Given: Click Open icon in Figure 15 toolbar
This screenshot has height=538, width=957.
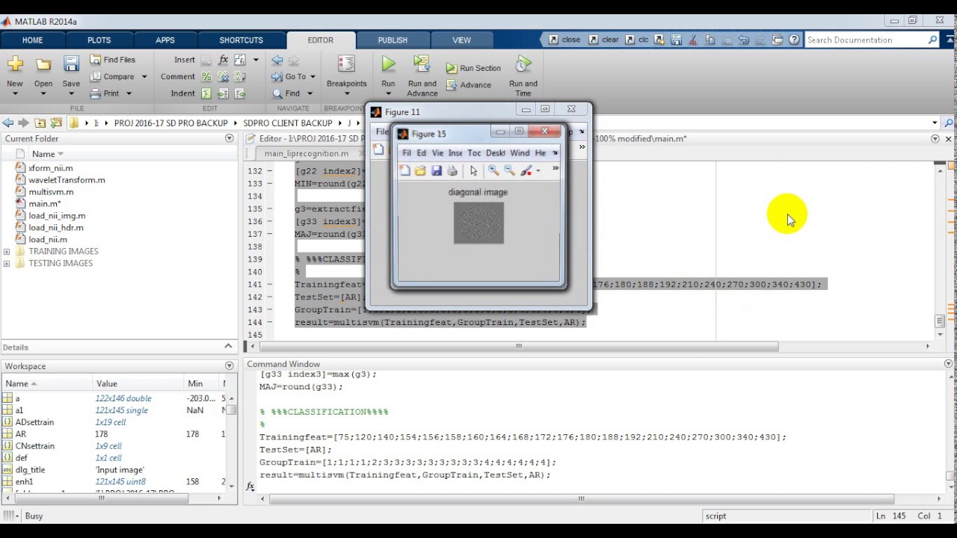Looking at the screenshot, I should (x=420, y=171).
